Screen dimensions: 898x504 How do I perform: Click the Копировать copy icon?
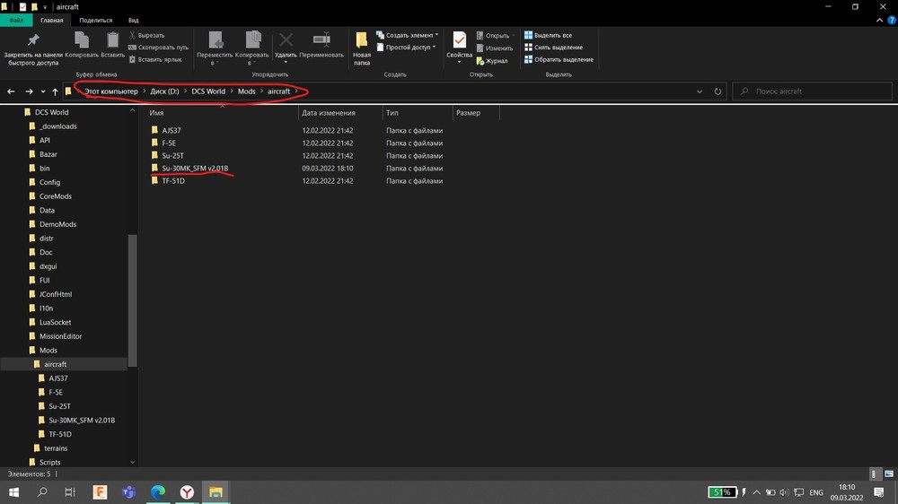click(x=82, y=40)
